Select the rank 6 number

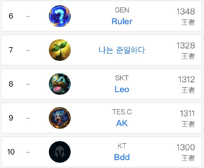(x=11, y=16)
